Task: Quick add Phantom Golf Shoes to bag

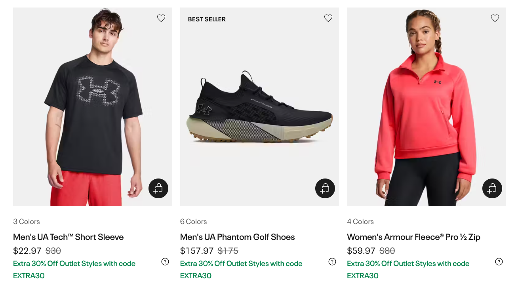Action: pos(325,188)
